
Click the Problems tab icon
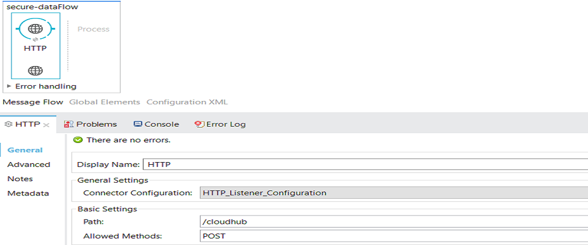(69, 124)
